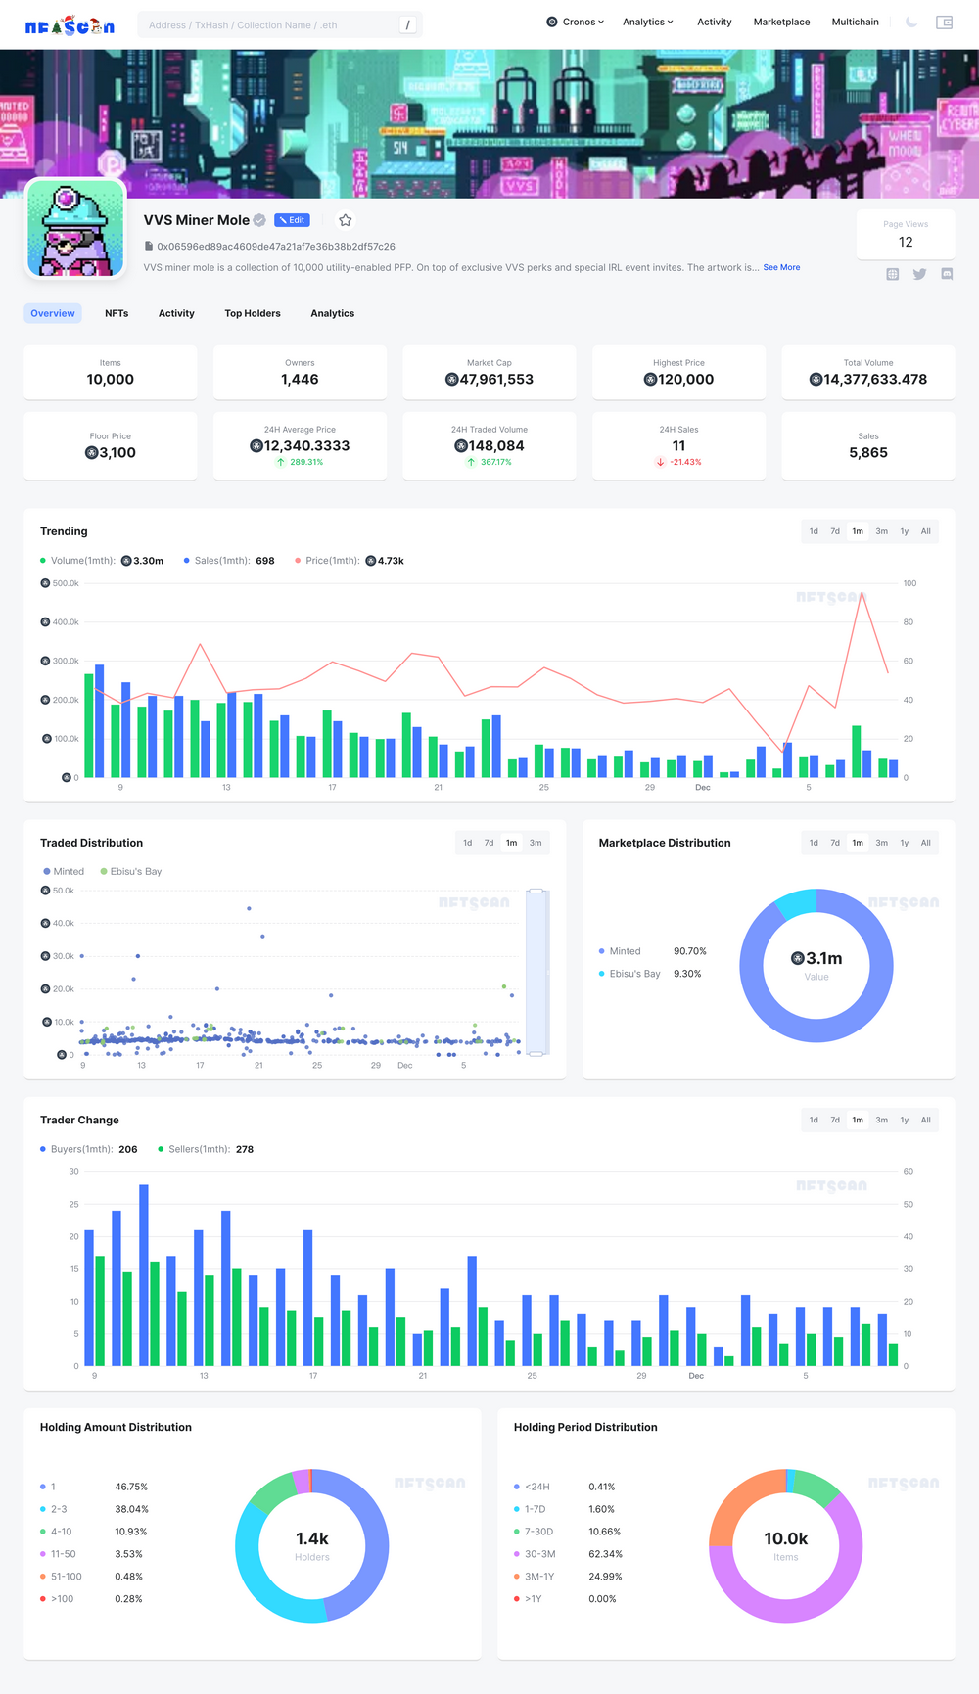Select 7d range in Trending chart
This screenshot has height=1694, width=979.
(x=835, y=531)
